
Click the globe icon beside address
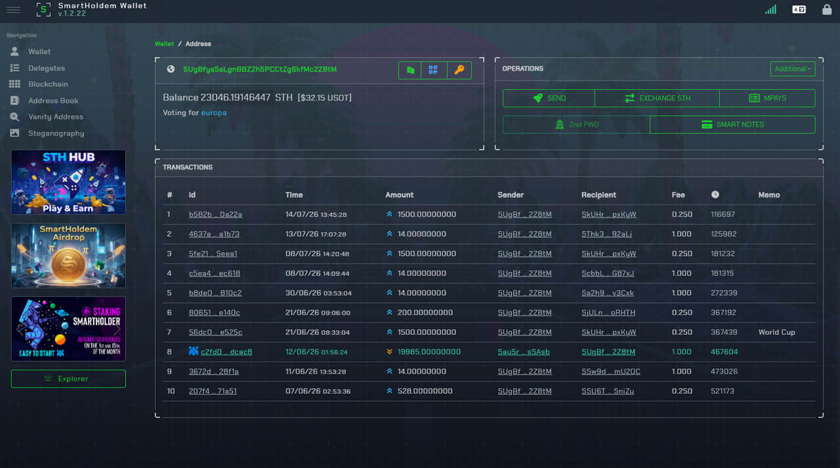pyautogui.click(x=171, y=69)
